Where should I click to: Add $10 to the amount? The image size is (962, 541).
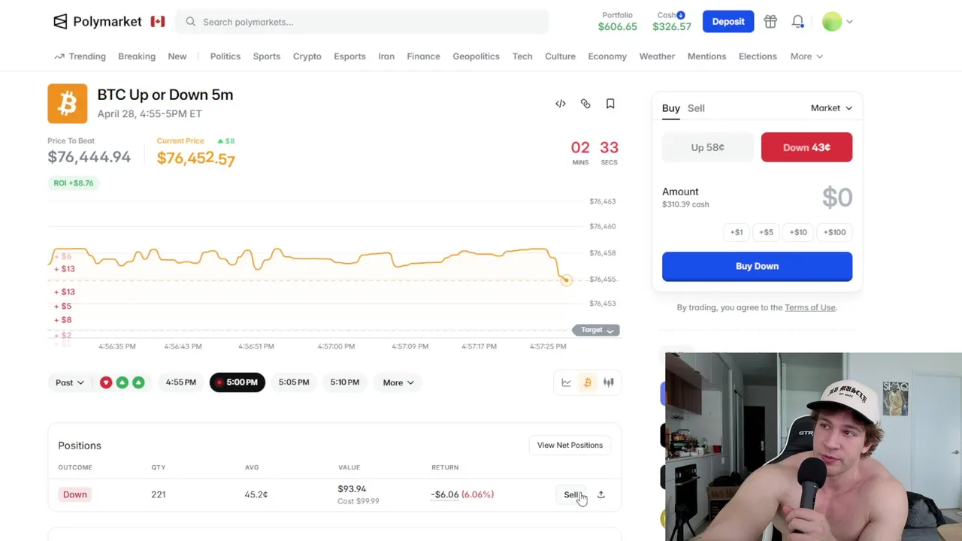(x=798, y=232)
